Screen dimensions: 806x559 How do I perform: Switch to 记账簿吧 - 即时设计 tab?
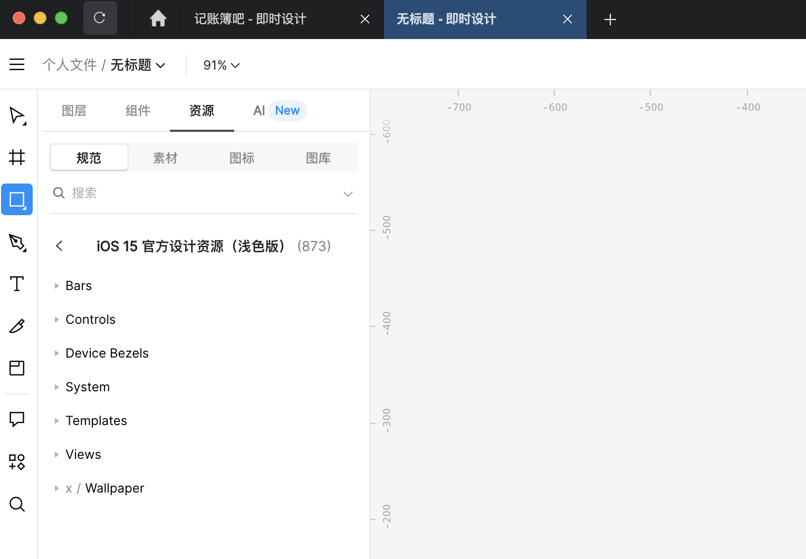(250, 20)
